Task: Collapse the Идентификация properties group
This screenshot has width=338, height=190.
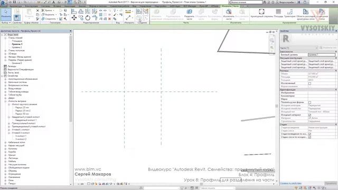Action: (x=336, y=90)
